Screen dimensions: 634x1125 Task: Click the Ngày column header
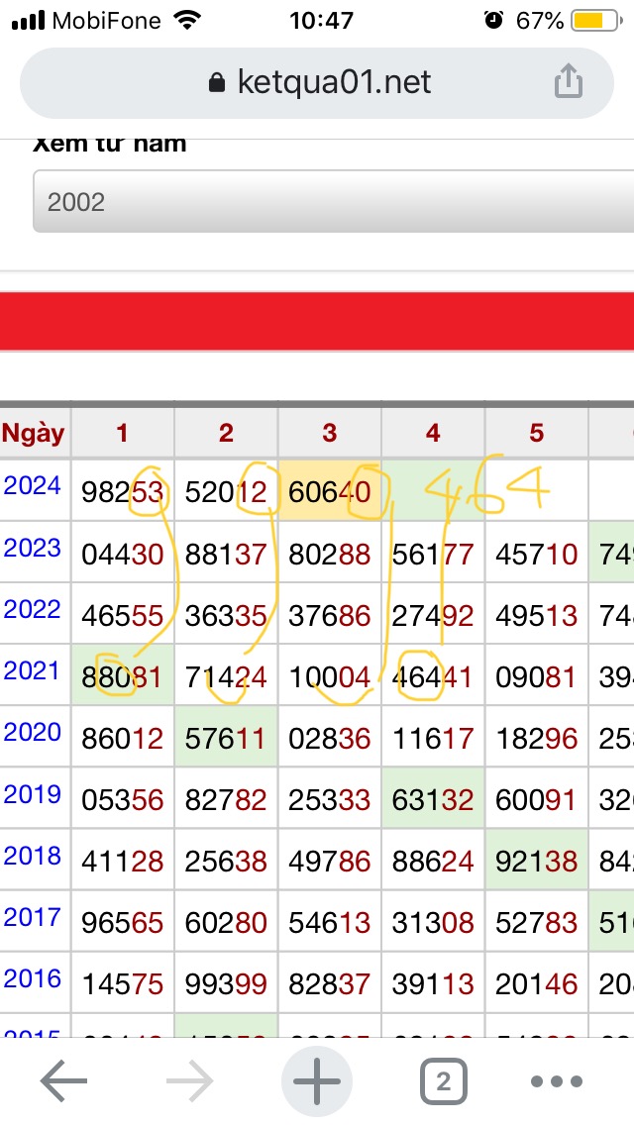[34, 434]
